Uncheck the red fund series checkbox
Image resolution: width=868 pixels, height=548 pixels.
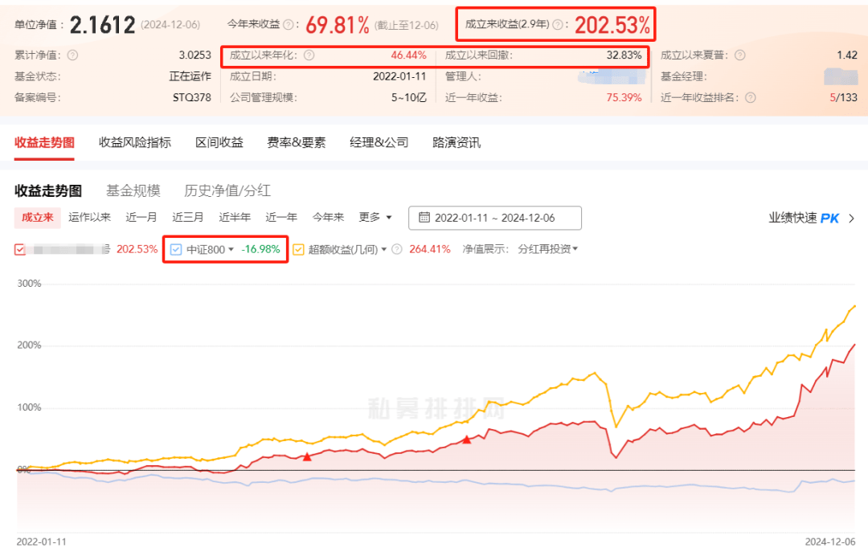point(18,250)
